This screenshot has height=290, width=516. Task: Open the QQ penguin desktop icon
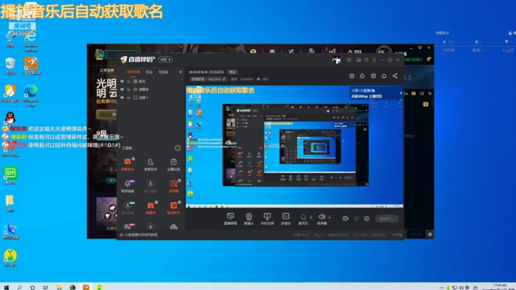(x=10, y=118)
